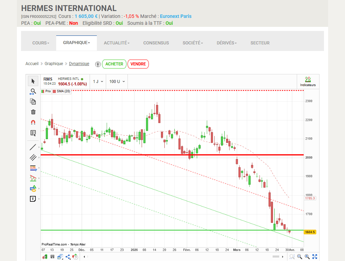Click the 1785.3 SMA value label
345x261 pixels.
(310, 198)
